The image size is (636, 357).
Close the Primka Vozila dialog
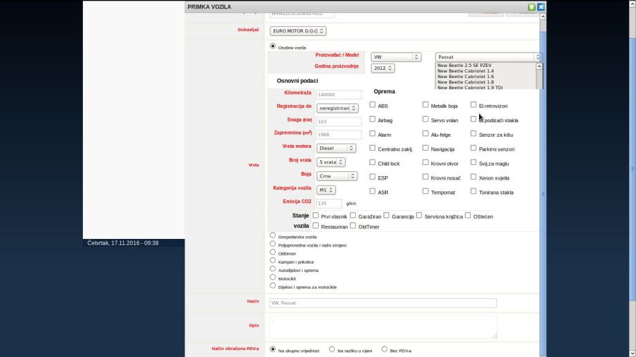(x=541, y=7)
